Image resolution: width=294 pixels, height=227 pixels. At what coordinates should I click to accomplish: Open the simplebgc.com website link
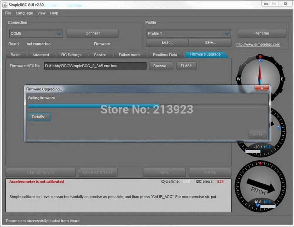coord(258,44)
